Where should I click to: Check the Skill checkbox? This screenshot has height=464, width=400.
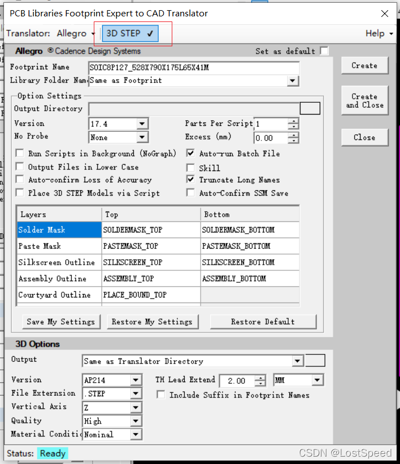(190, 168)
